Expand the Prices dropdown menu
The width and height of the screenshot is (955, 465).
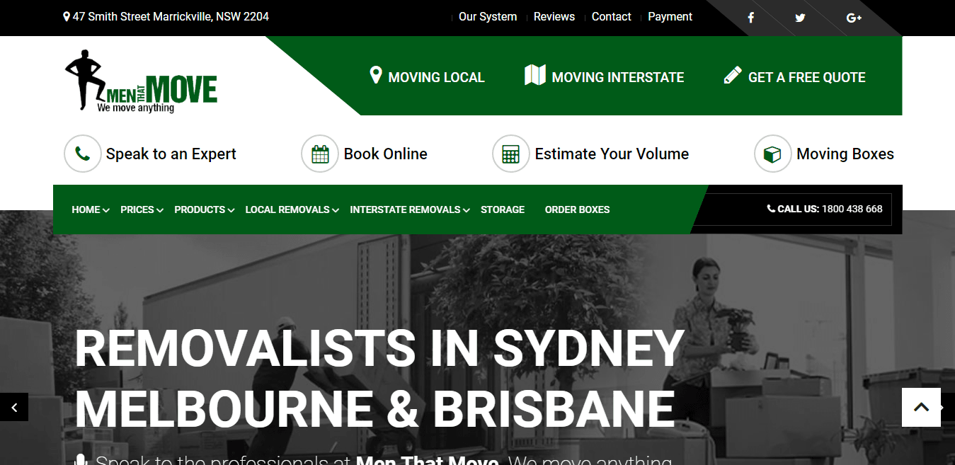pos(142,209)
